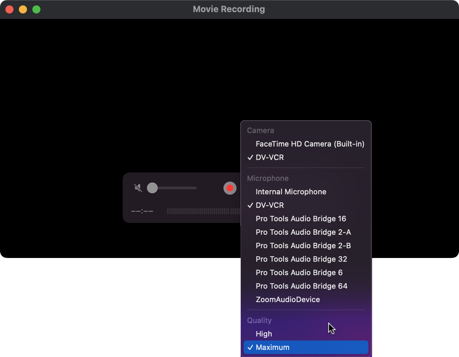This screenshot has height=357, width=459.
Task: Select Pro Tools Audio Bridge 32
Action: pyautogui.click(x=301, y=259)
